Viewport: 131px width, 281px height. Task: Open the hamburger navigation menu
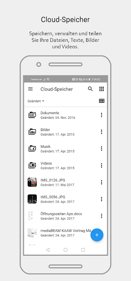click(30, 89)
